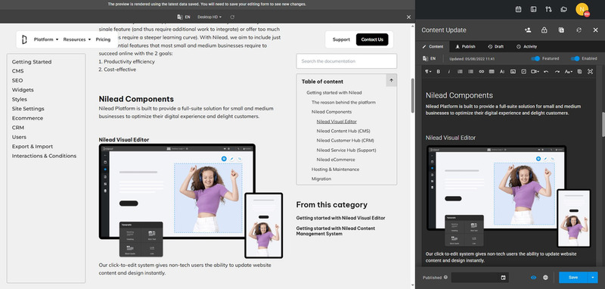The height and width of the screenshot is (289, 605).
Task: Open the Support link
Action: (341, 39)
